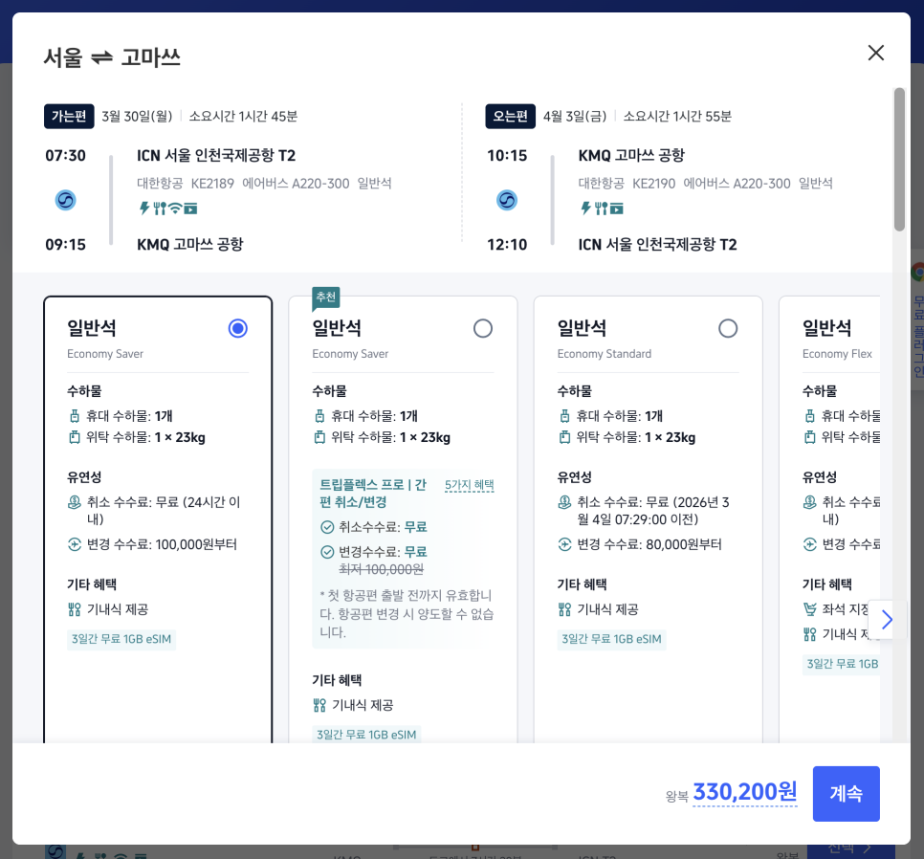Click the 트립플렉스 프로 heading
Image resolution: width=924 pixels, height=859 pixels.
[372, 494]
